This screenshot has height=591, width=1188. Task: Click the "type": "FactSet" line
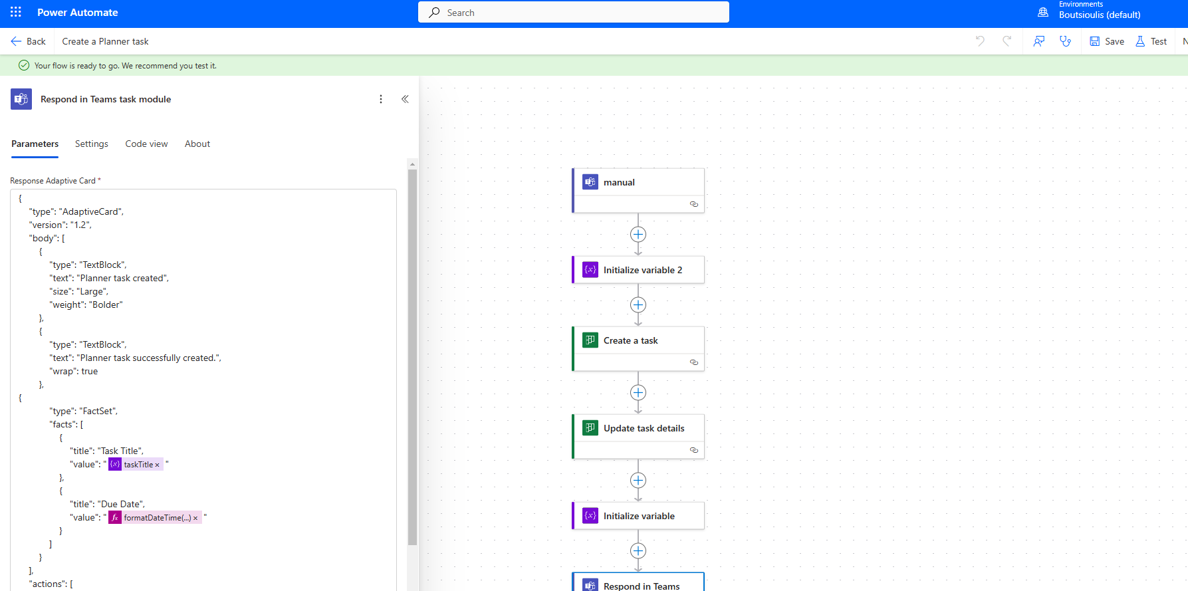click(x=84, y=412)
